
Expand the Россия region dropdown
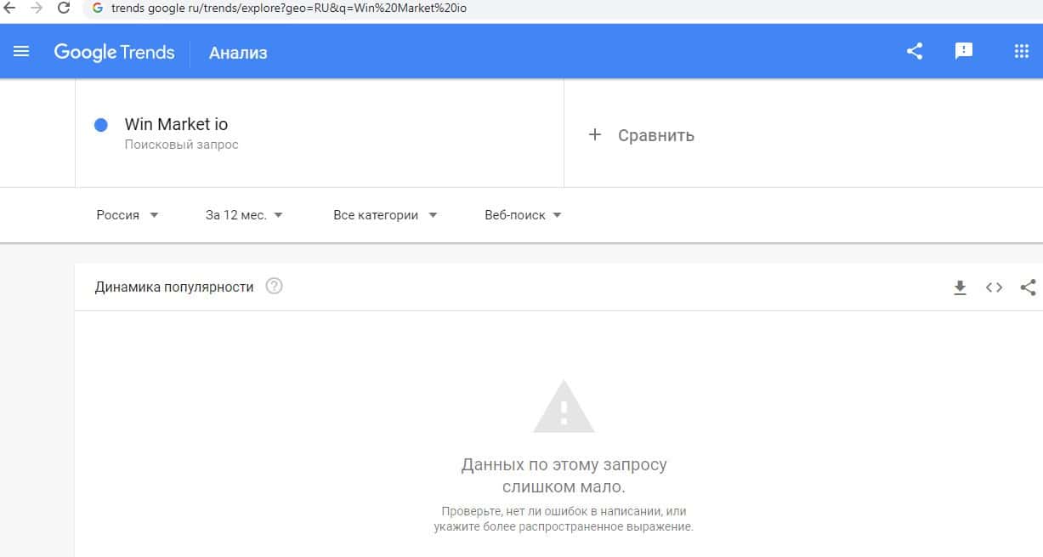pos(128,215)
